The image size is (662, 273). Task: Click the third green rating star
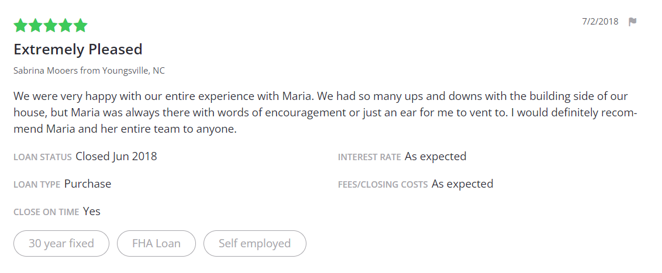[x=51, y=25]
